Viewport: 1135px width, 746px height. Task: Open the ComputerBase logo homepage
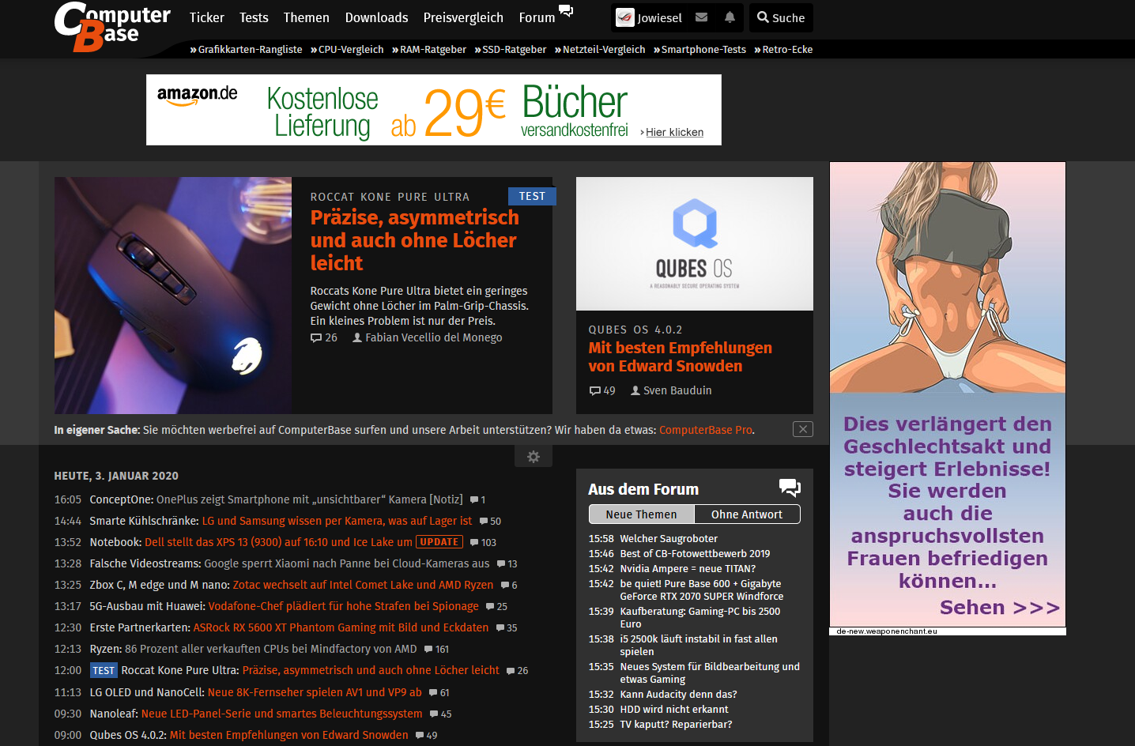tap(111, 27)
